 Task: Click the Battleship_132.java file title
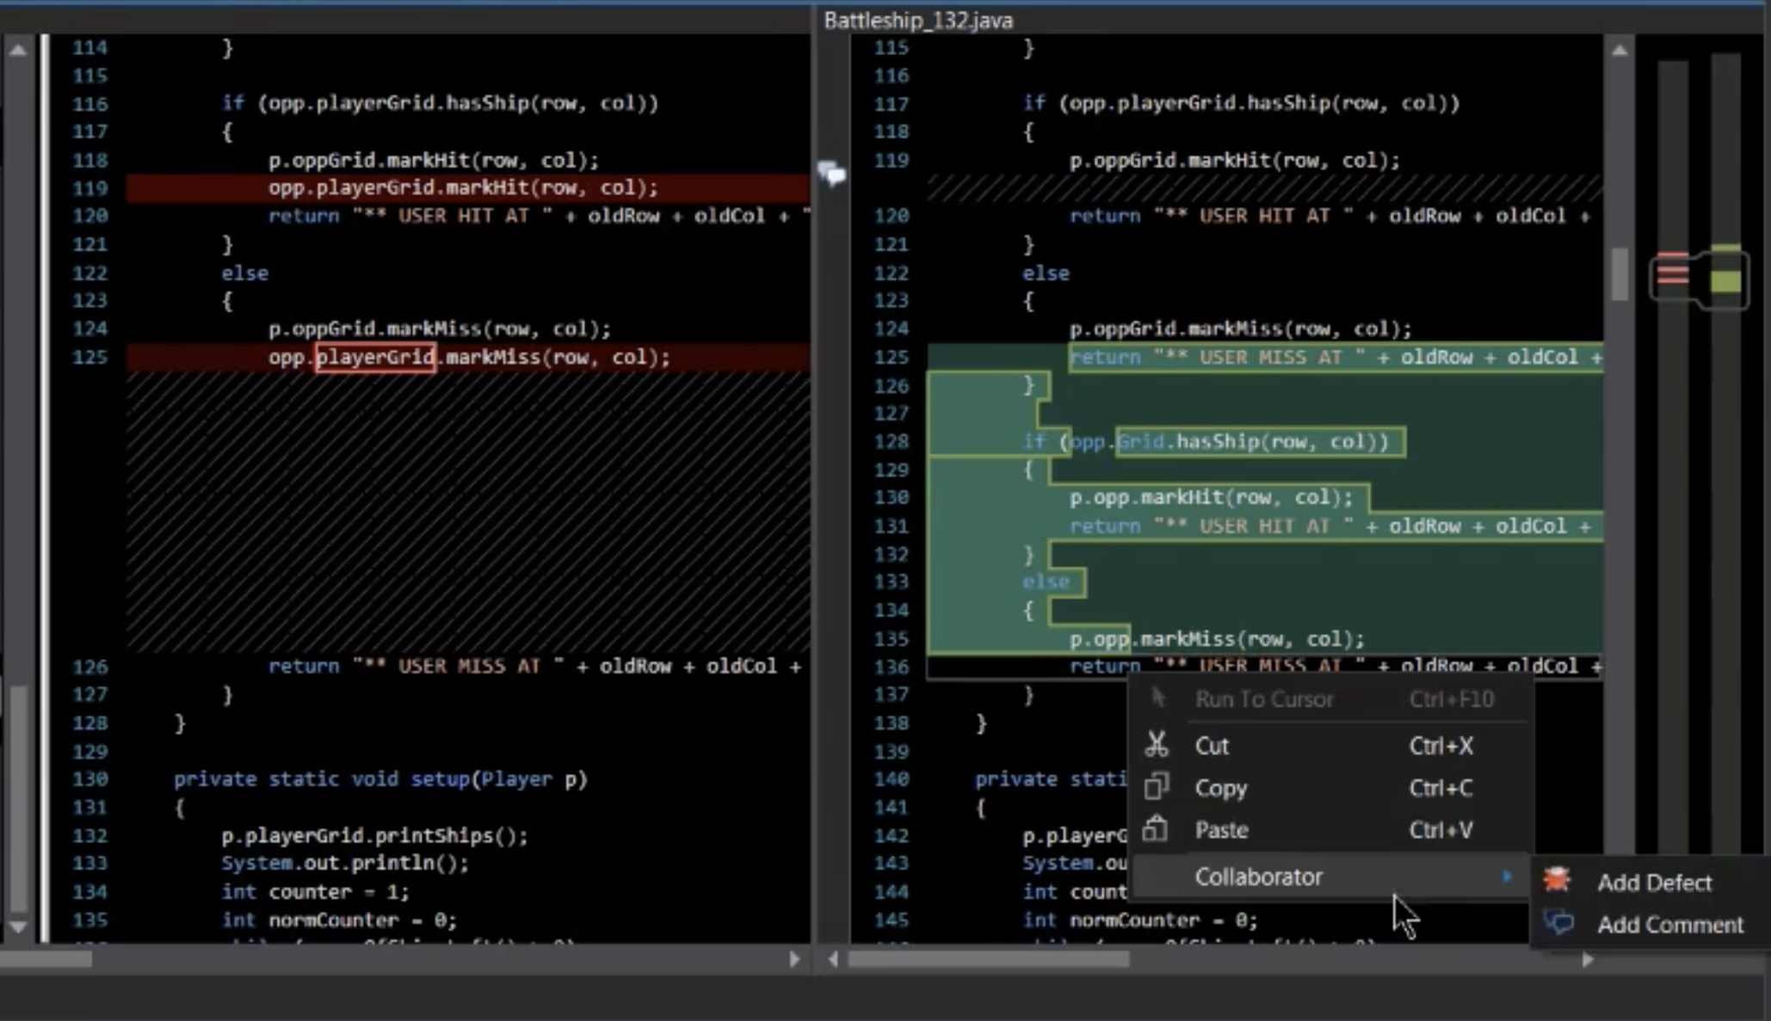(x=918, y=20)
